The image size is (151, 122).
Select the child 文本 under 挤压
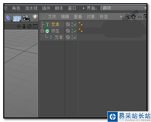pyautogui.click(x=59, y=38)
